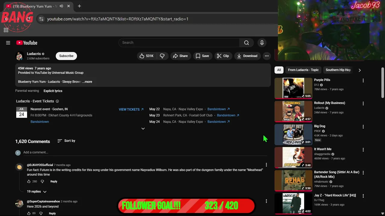Open options menu for @SuperCaptainsaveahoe comment
385x216 pixels.
coord(266,201)
